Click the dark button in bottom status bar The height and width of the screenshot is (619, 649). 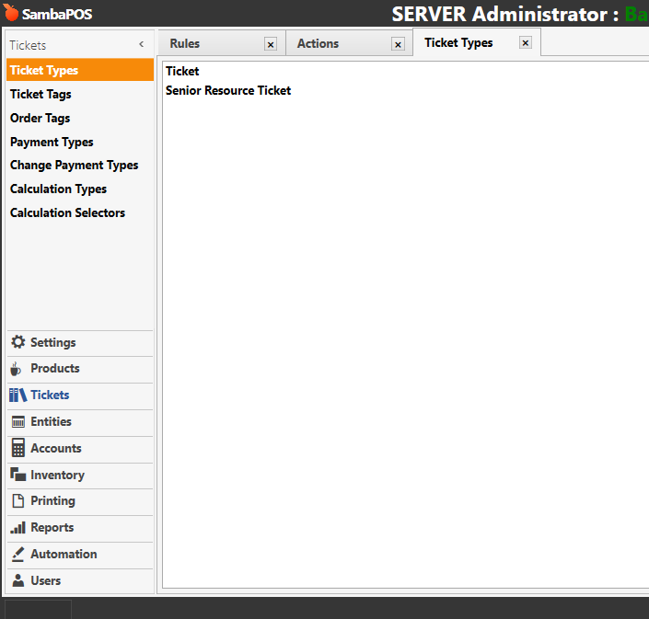point(38,609)
